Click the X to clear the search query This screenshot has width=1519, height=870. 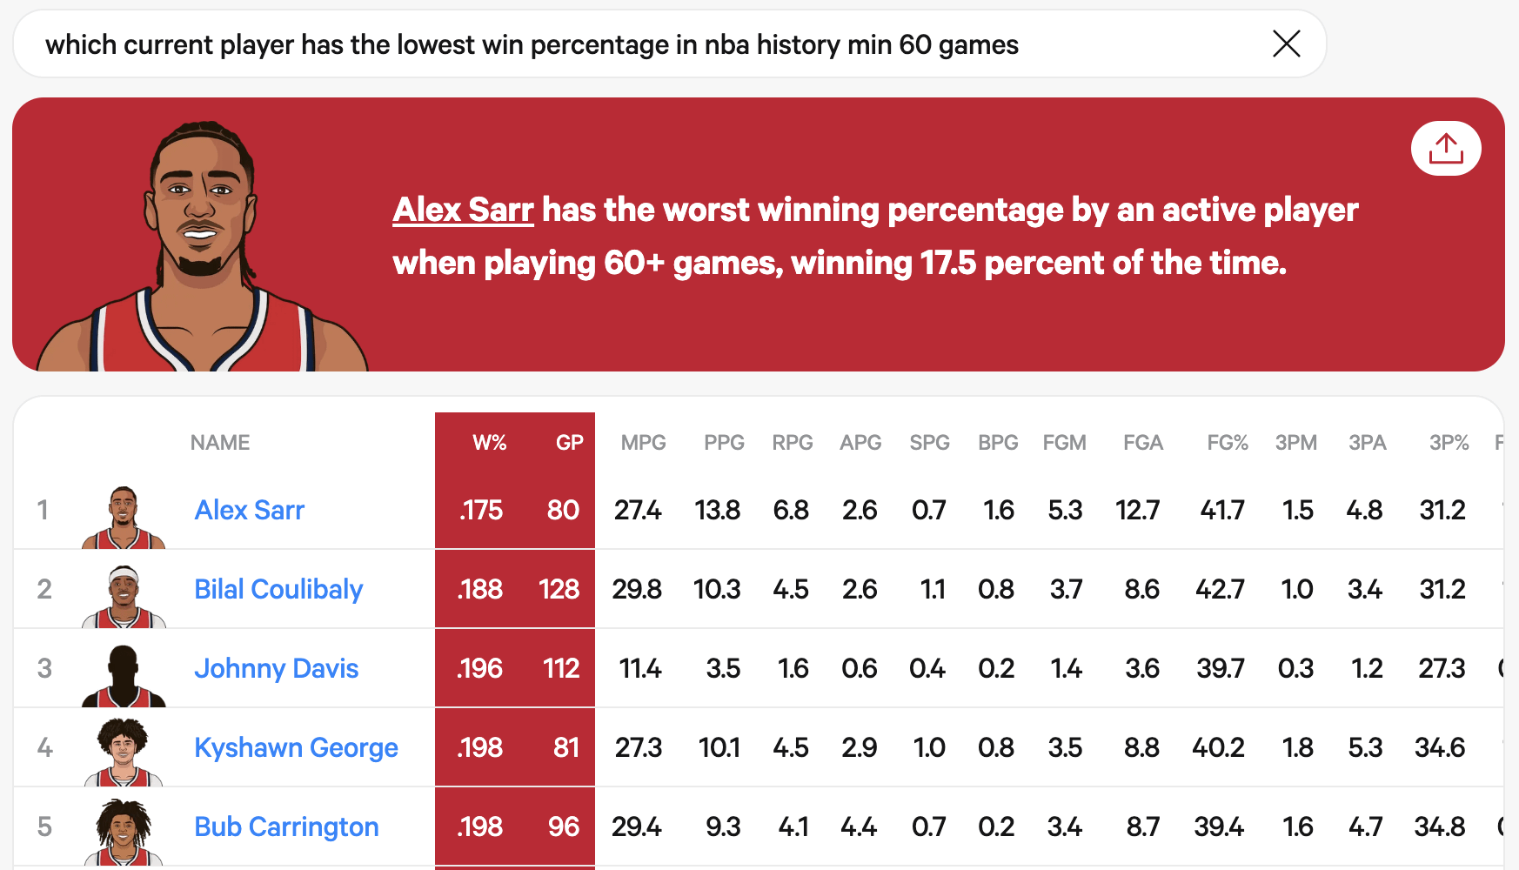1286,44
